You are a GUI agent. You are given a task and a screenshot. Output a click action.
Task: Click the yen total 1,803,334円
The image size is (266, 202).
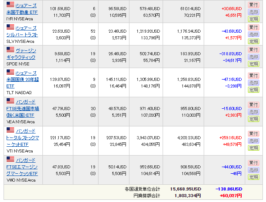click(188, 196)
